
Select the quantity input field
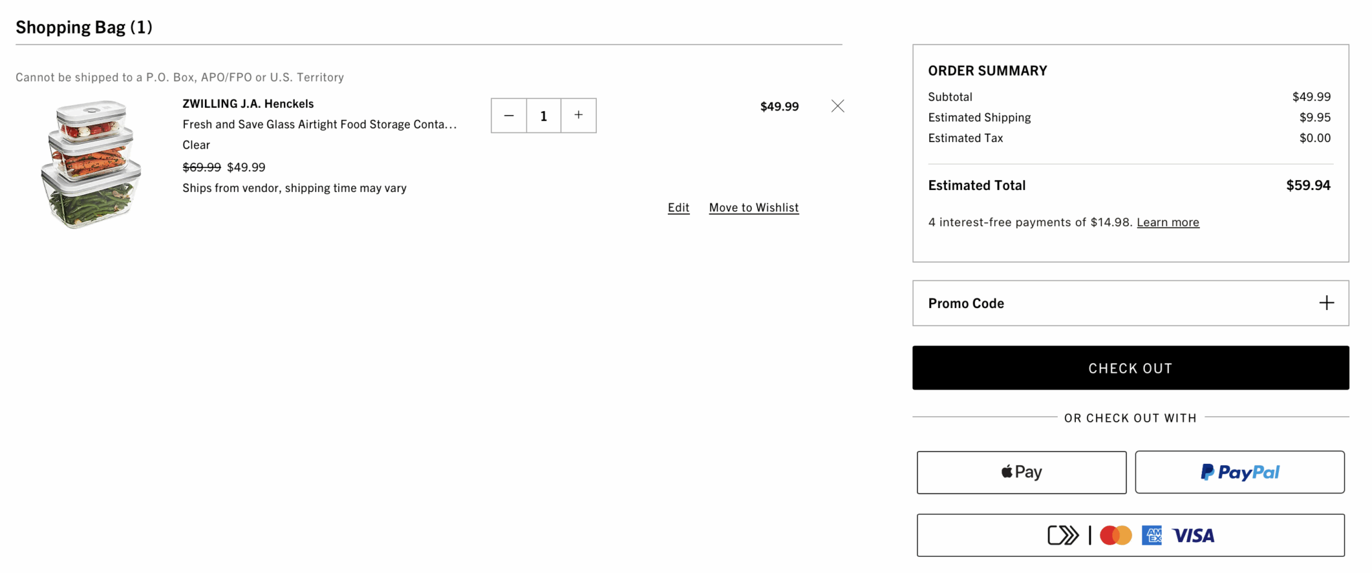[543, 115]
